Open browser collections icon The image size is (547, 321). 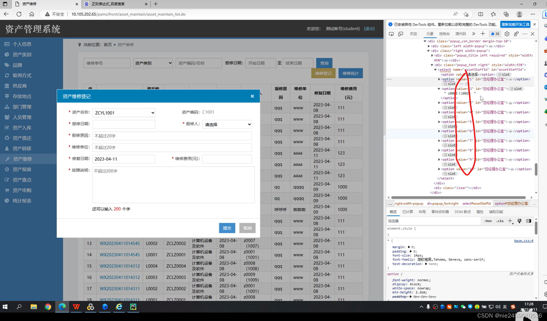pyautogui.click(x=506, y=14)
